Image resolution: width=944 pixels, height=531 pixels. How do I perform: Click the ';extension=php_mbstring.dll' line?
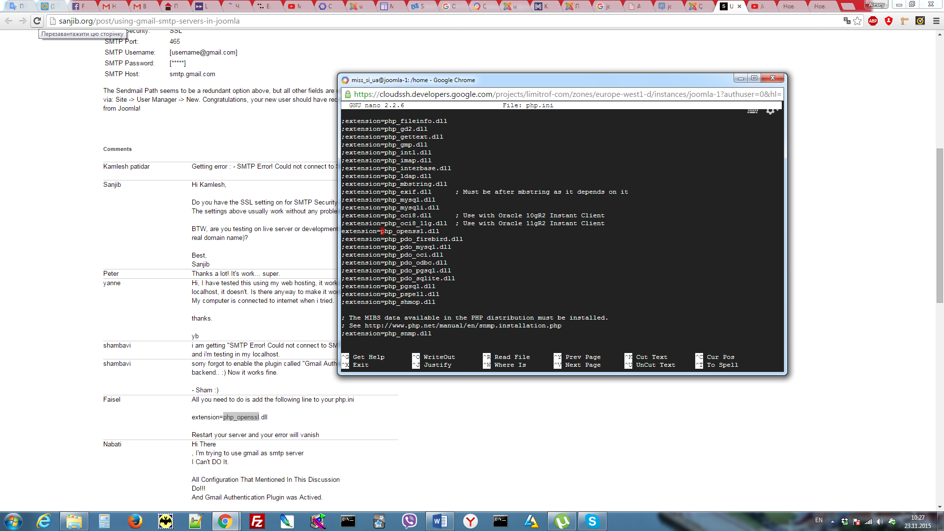pyautogui.click(x=394, y=184)
